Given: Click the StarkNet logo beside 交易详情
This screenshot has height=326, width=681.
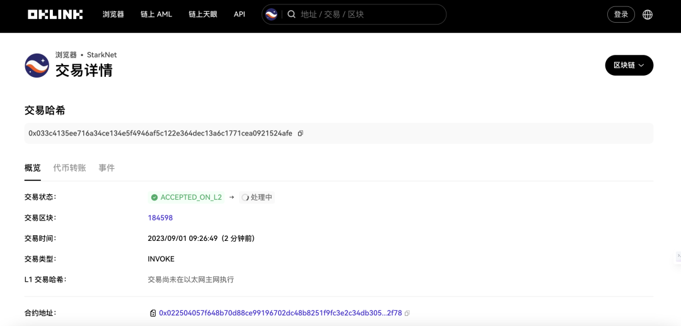Looking at the screenshot, I should tap(37, 66).
